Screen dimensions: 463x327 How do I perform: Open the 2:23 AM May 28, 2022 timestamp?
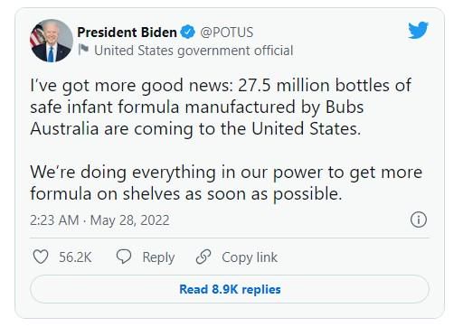[x=99, y=220]
